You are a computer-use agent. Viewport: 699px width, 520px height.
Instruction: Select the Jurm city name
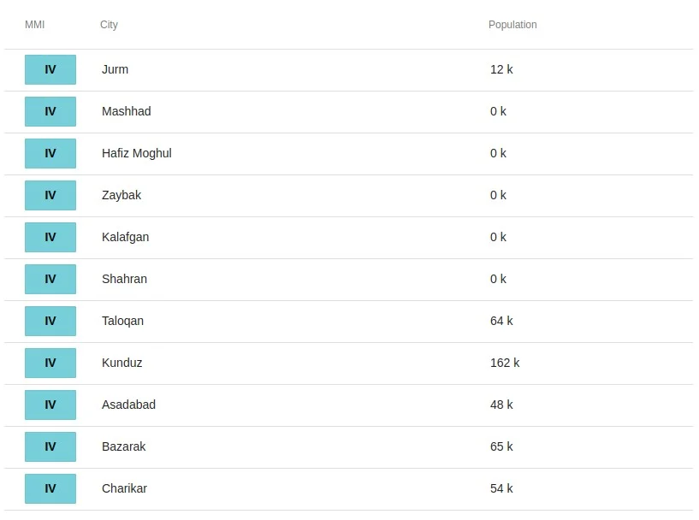115,69
